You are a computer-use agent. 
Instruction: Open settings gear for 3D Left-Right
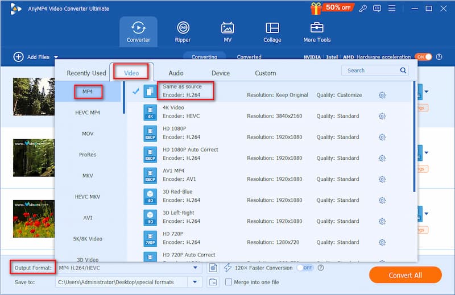(x=382, y=221)
